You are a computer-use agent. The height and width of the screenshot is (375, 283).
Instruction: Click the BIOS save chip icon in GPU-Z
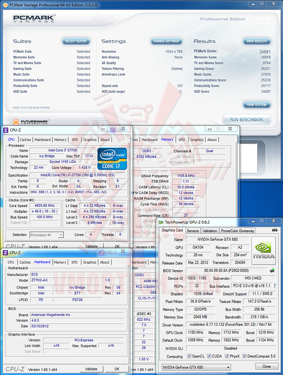272,270
